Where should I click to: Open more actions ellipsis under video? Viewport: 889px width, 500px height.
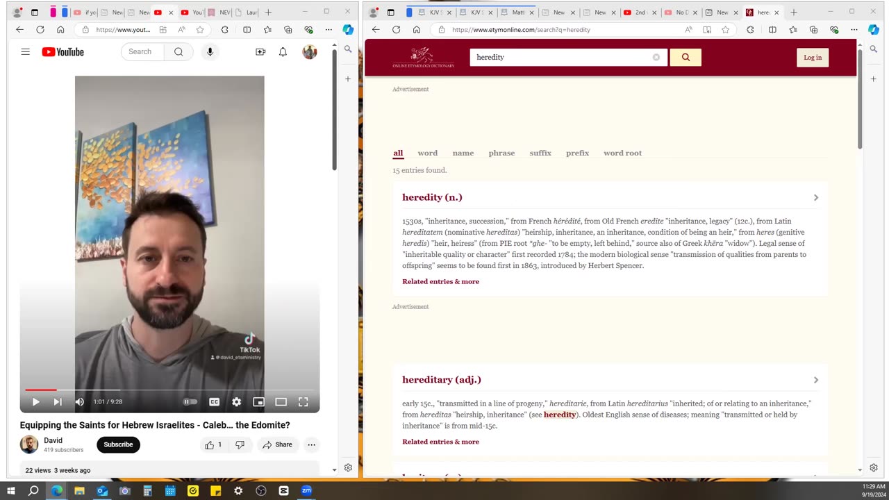[311, 444]
